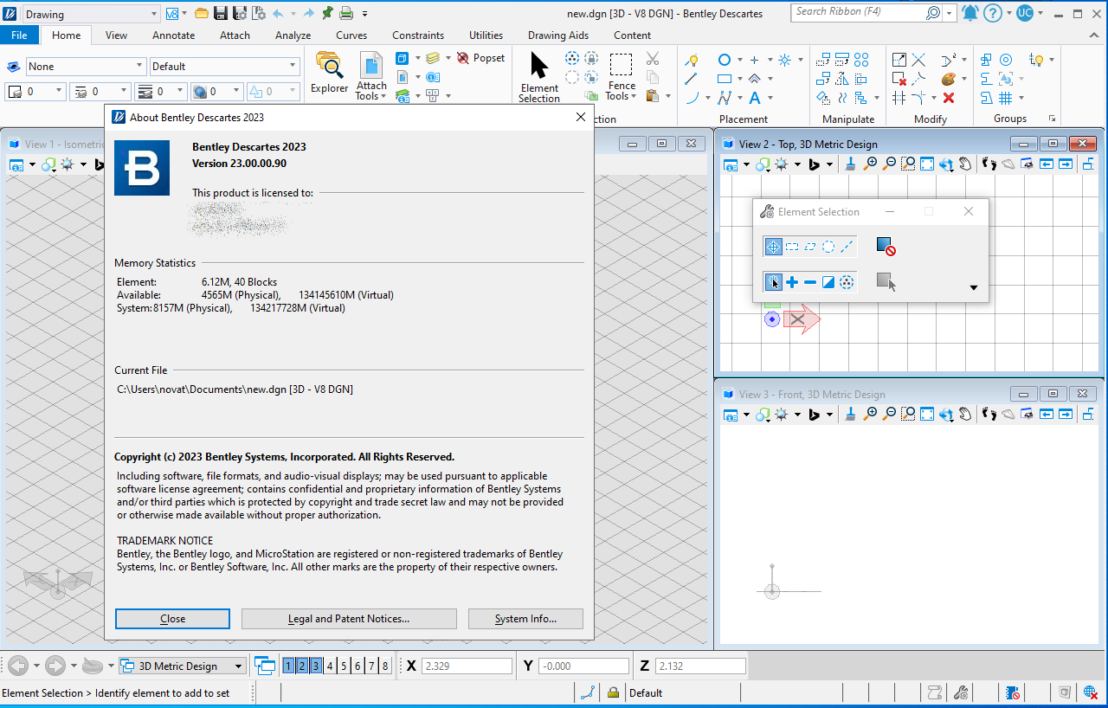
Task: Open the Default level dropdown
Action: tap(224, 67)
